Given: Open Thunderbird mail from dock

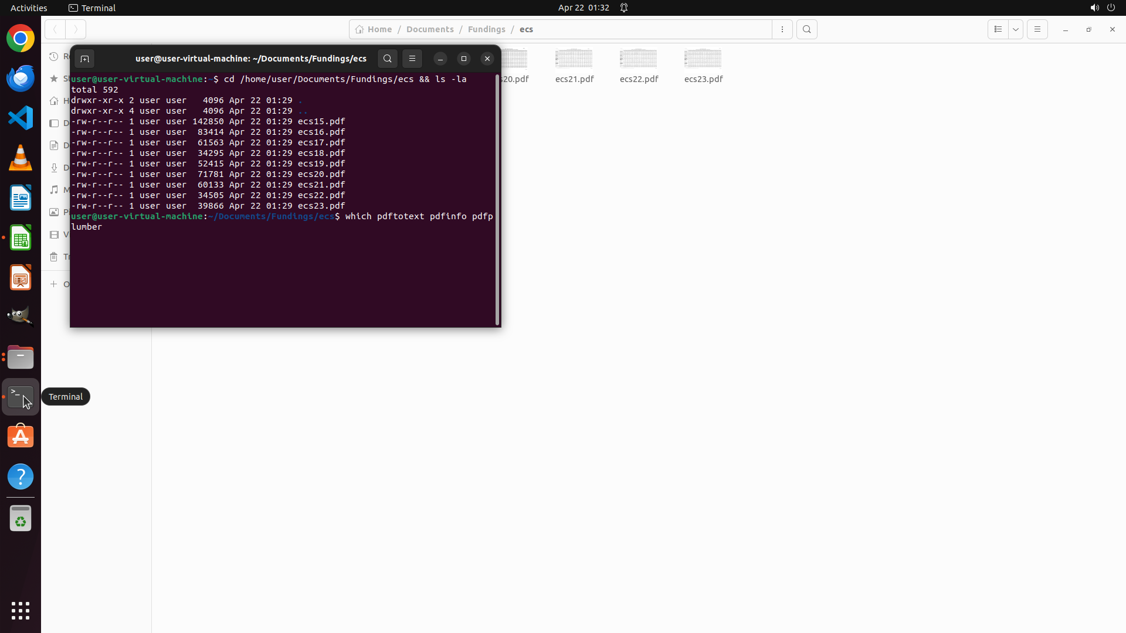Looking at the screenshot, I should [21, 79].
